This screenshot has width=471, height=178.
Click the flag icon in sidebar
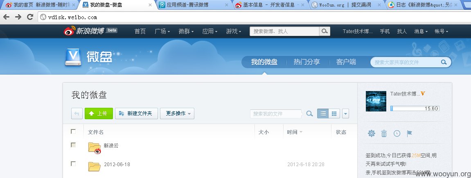click(410, 133)
